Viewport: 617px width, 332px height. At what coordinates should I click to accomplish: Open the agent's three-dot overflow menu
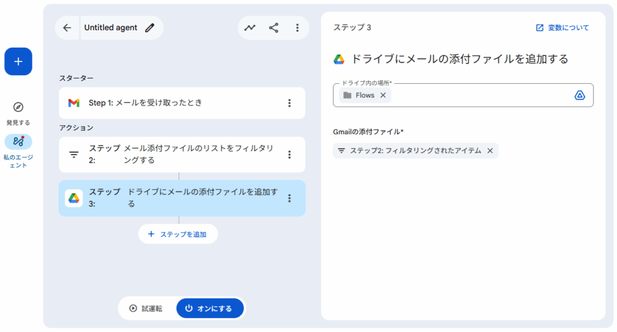point(297,28)
